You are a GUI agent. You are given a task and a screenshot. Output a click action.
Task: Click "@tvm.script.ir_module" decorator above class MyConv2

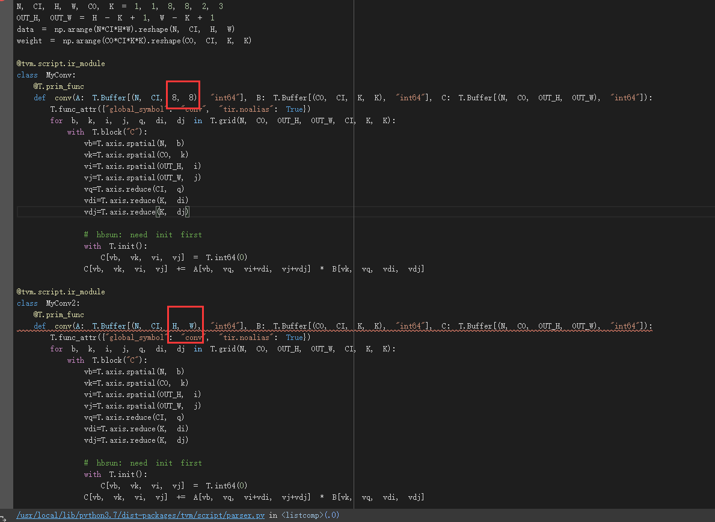pos(61,291)
